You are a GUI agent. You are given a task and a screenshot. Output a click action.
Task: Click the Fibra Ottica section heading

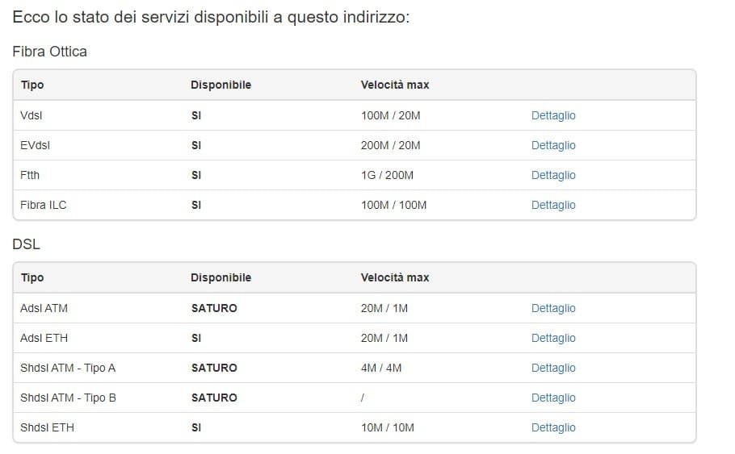click(50, 52)
